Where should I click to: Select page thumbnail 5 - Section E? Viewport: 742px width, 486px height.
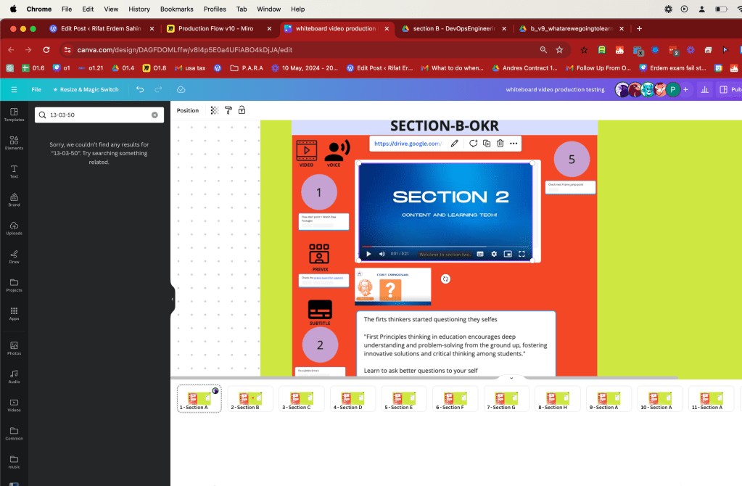(404, 399)
